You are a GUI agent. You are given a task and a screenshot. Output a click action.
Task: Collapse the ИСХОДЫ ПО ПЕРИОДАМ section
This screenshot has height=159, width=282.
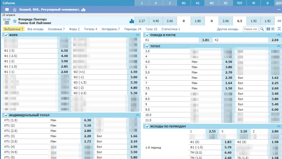point(278,126)
